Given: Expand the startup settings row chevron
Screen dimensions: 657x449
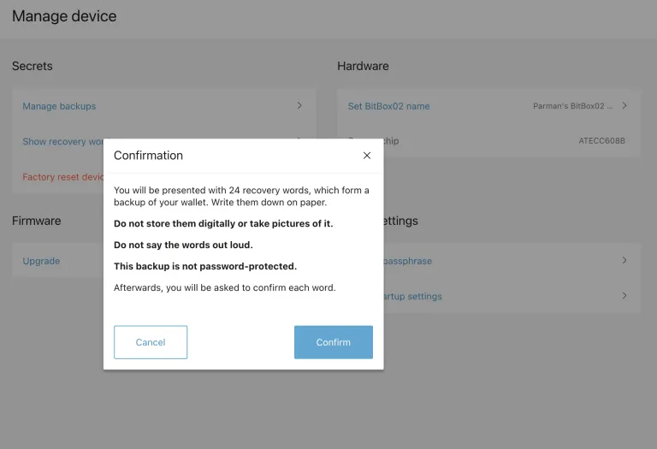Looking at the screenshot, I should click(624, 296).
